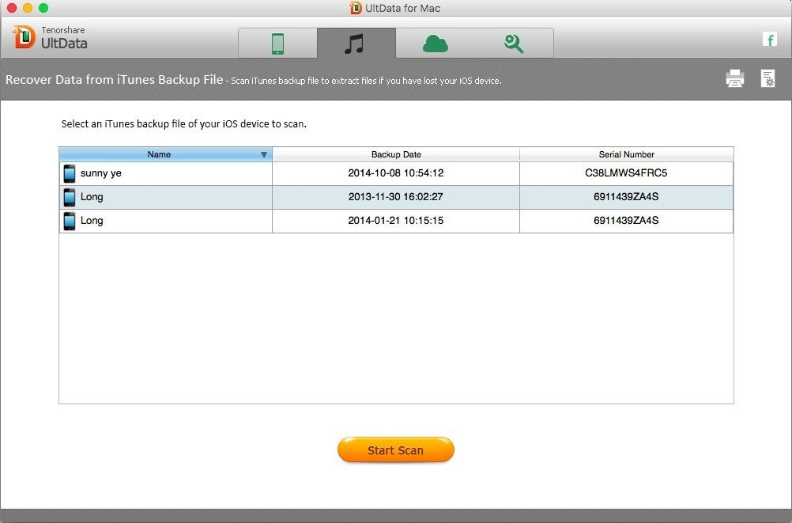Switch to the iOS device recovery tab
792x523 pixels.
[x=277, y=44]
